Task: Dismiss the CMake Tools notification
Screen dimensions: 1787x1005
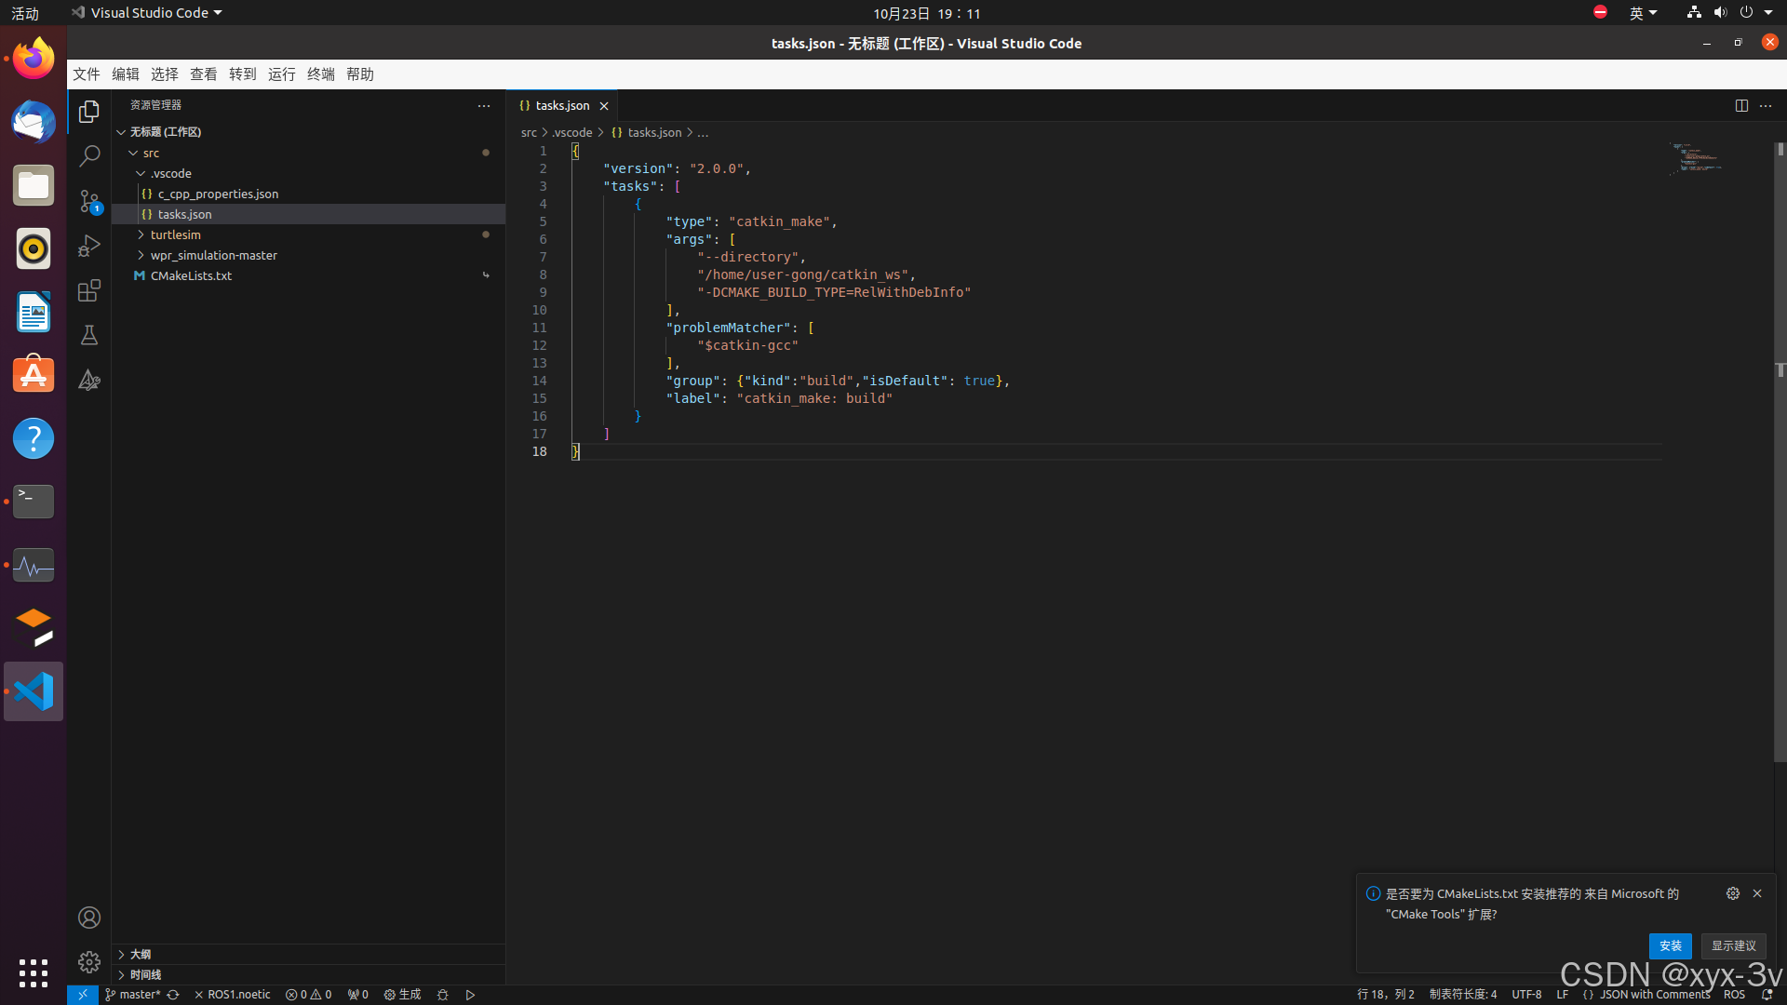Action: [x=1757, y=893]
